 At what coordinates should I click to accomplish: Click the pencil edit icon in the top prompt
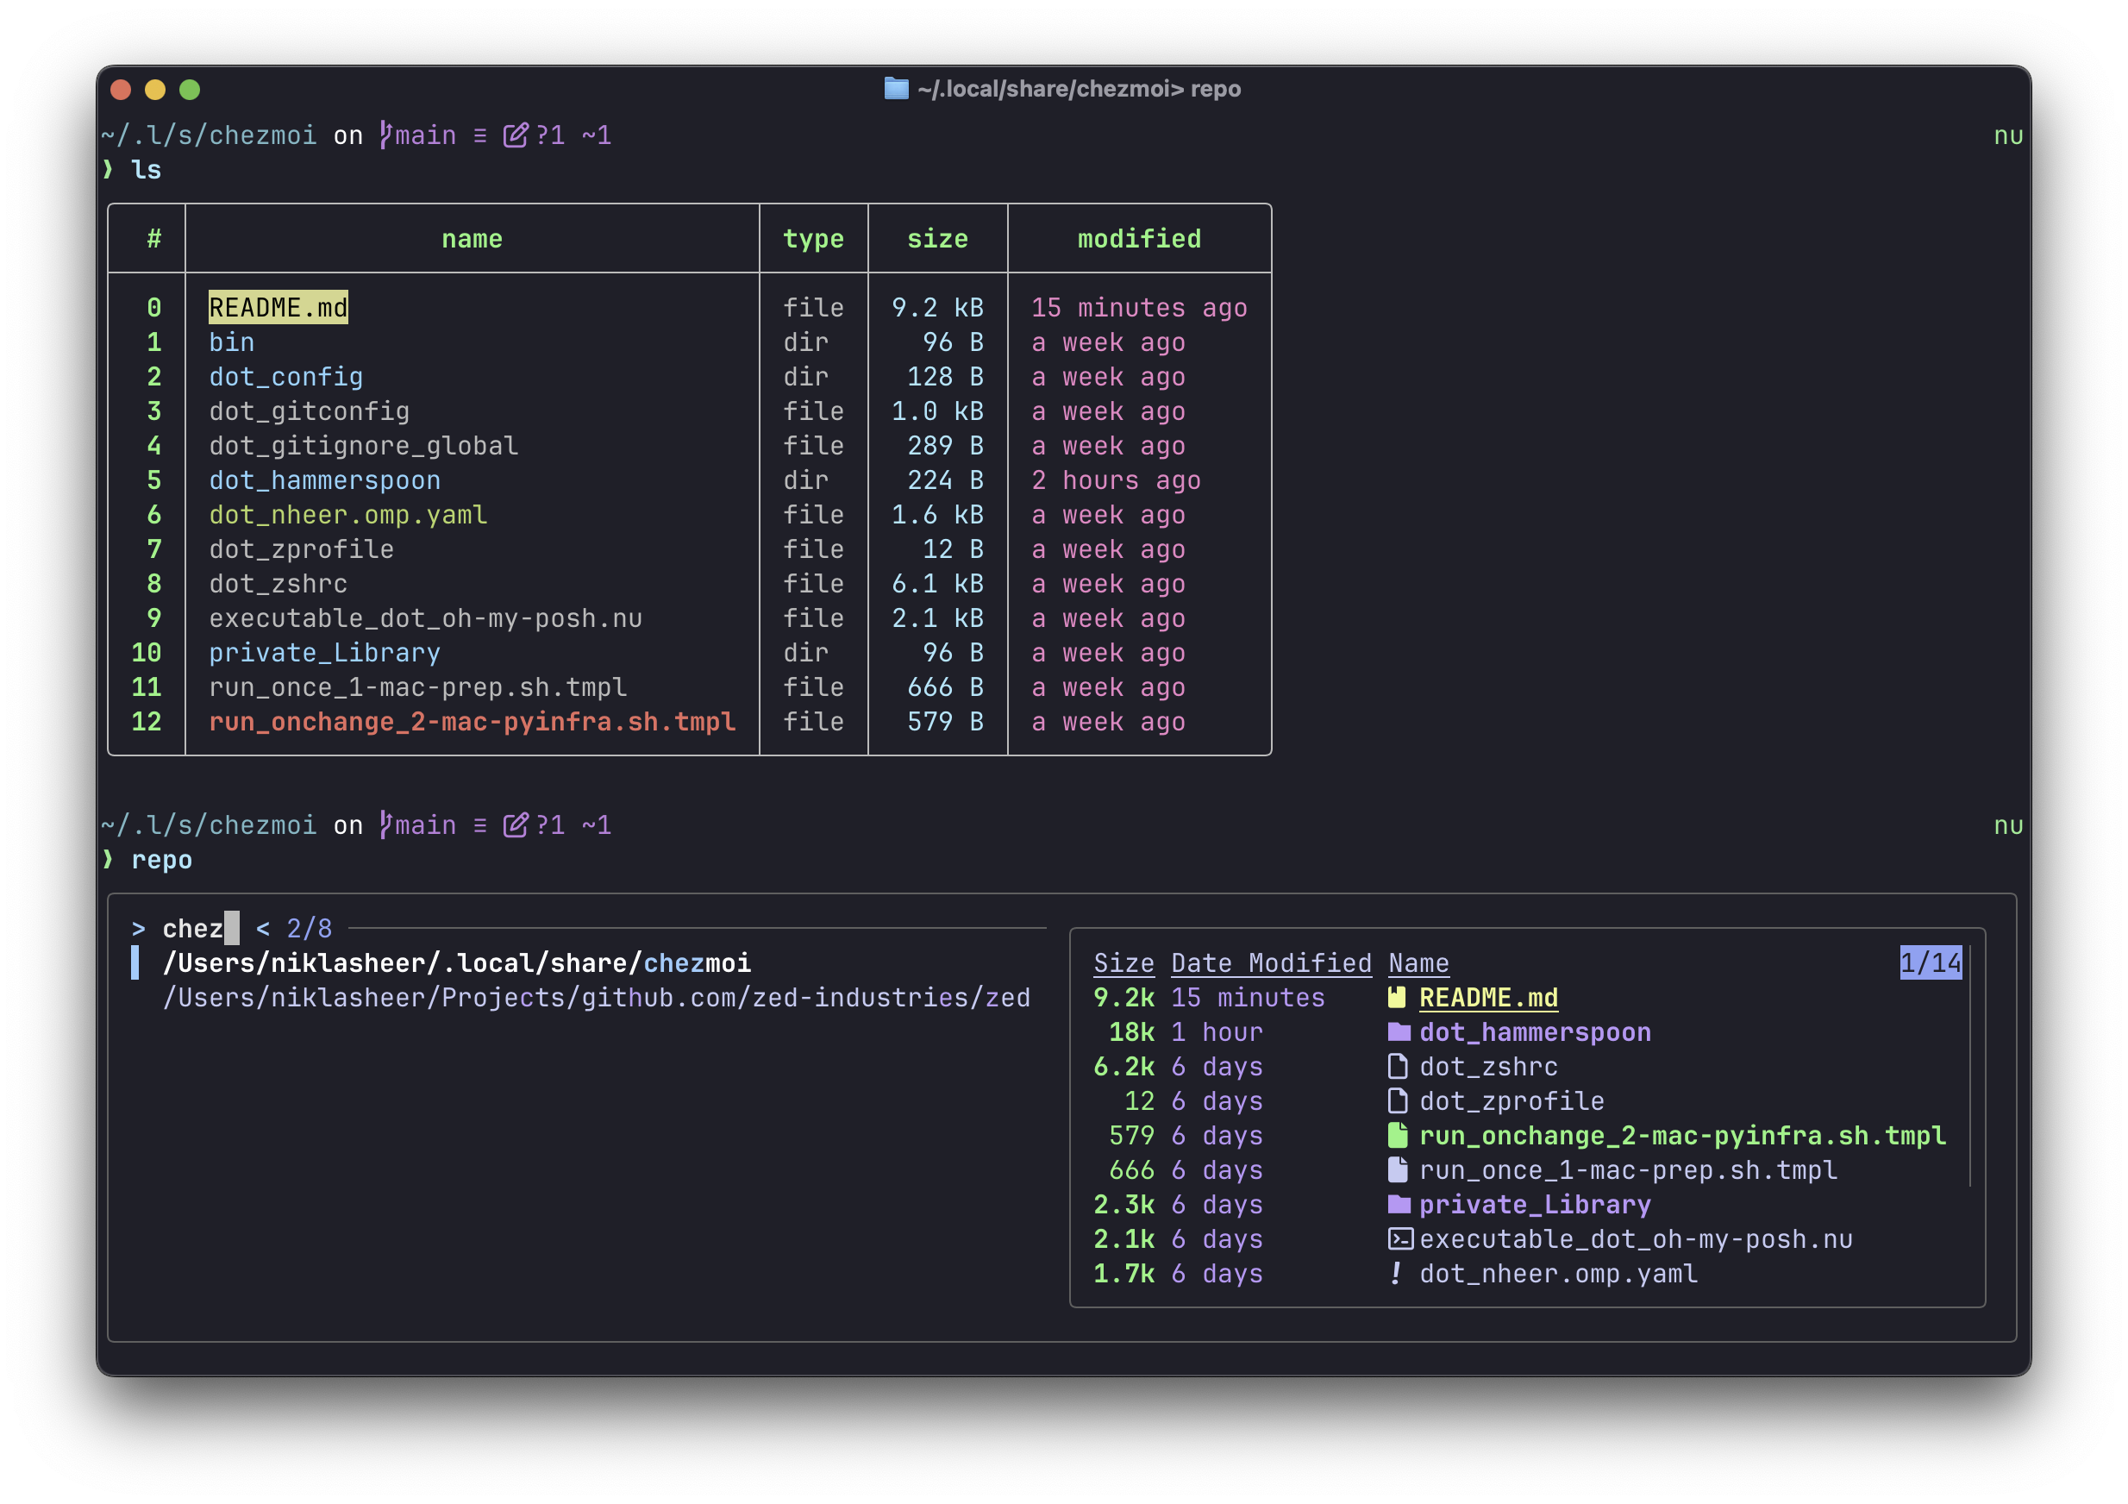[516, 135]
